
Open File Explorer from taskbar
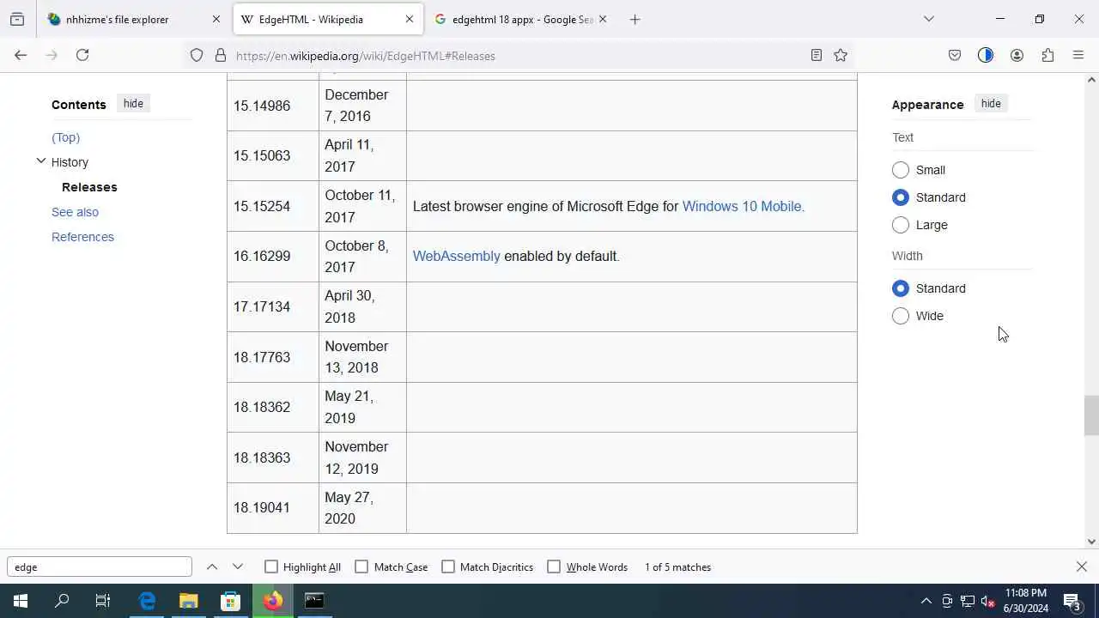click(189, 601)
